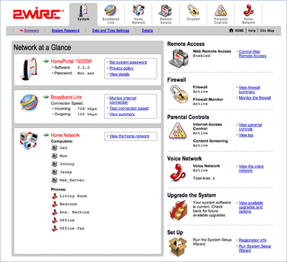Switch to the Home Network tab

(x=138, y=14)
